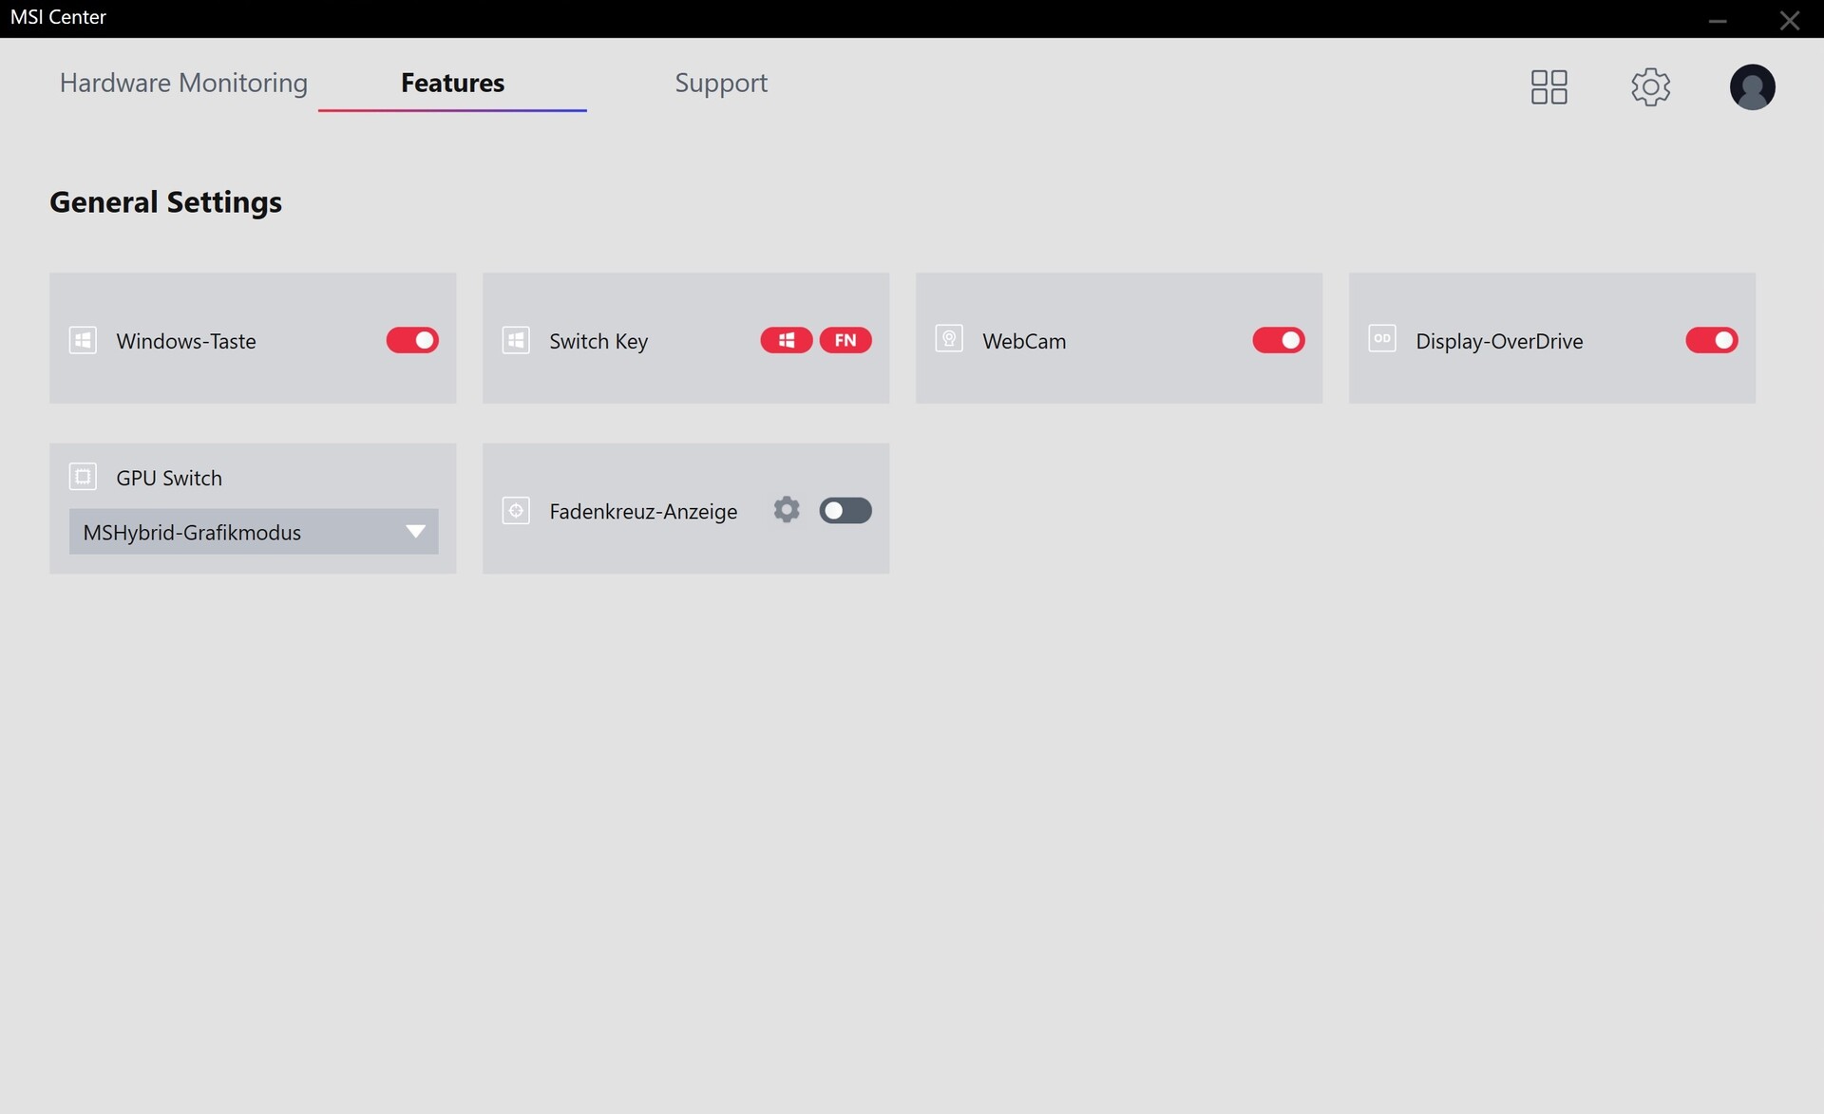Open the Hardware Monitoring tab

pyautogui.click(x=183, y=84)
